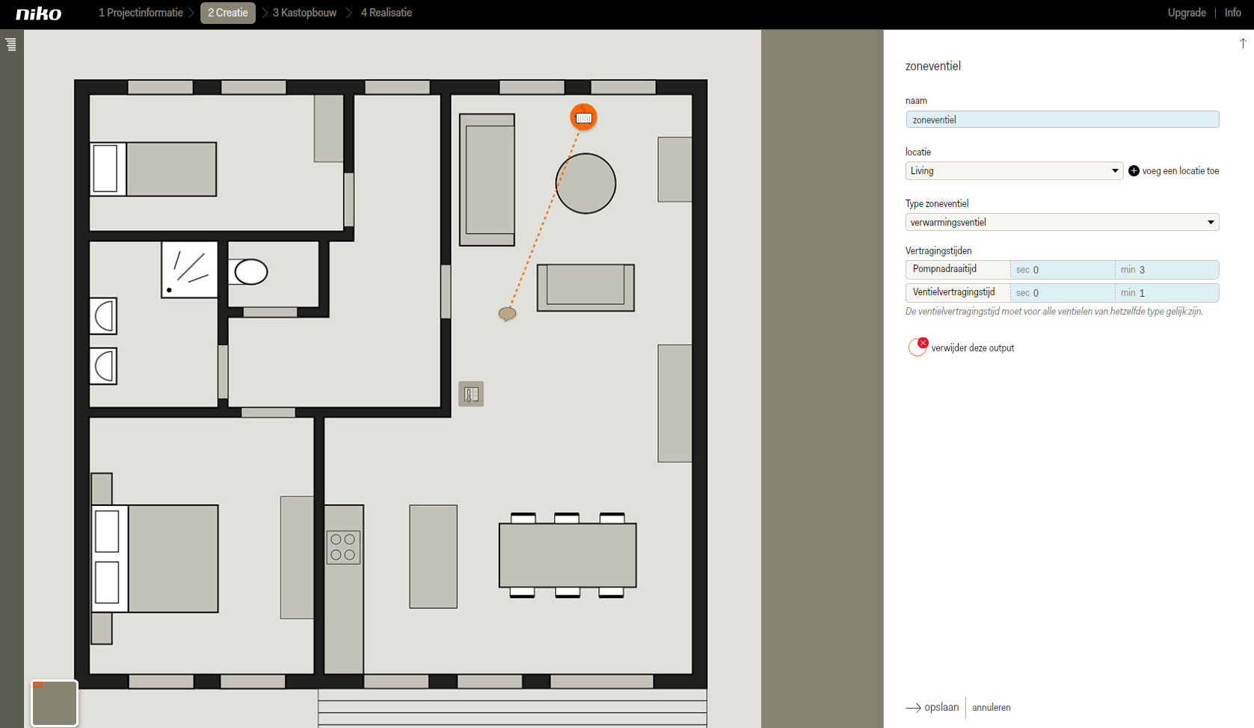This screenshot has width=1254, height=728.
Task: Select the 2 Creatie step
Action: [228, 13]
